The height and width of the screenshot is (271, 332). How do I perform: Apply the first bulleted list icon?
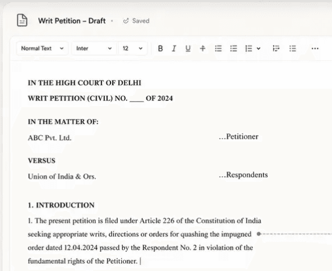[218, 48]
